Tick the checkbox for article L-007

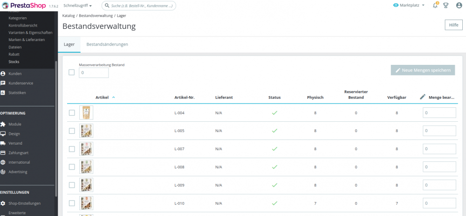tap(72, 149)
